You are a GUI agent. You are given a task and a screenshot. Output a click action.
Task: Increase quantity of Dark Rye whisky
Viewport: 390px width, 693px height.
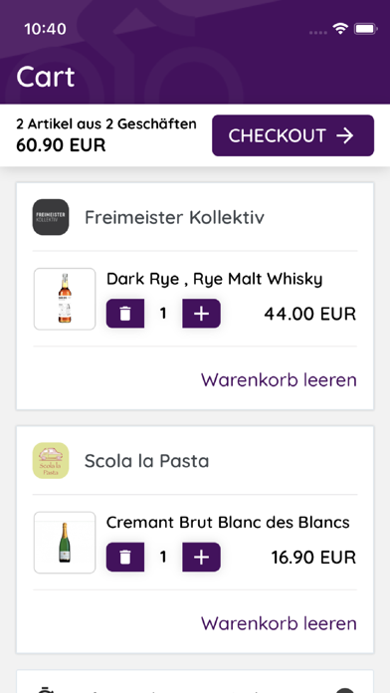[201, 314]
